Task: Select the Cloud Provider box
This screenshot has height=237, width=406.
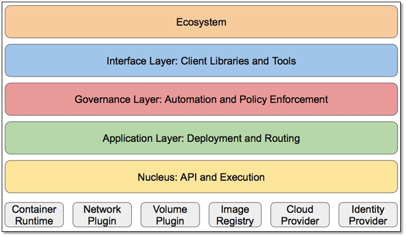Action: [300, 215]
